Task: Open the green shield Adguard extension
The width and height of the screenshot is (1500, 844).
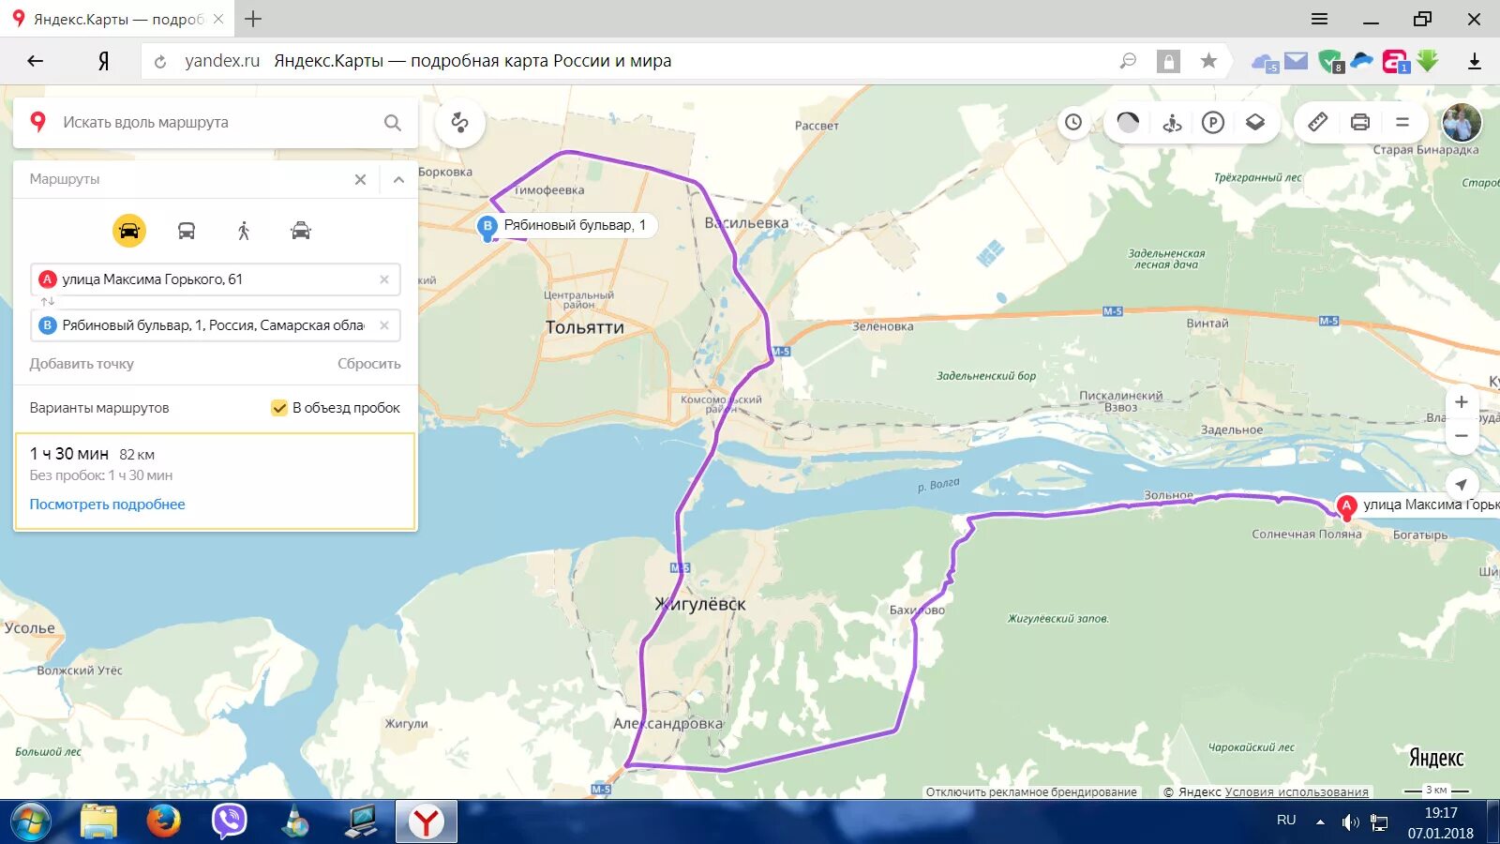Action: pyautogui.click(x=1330, y=62)
